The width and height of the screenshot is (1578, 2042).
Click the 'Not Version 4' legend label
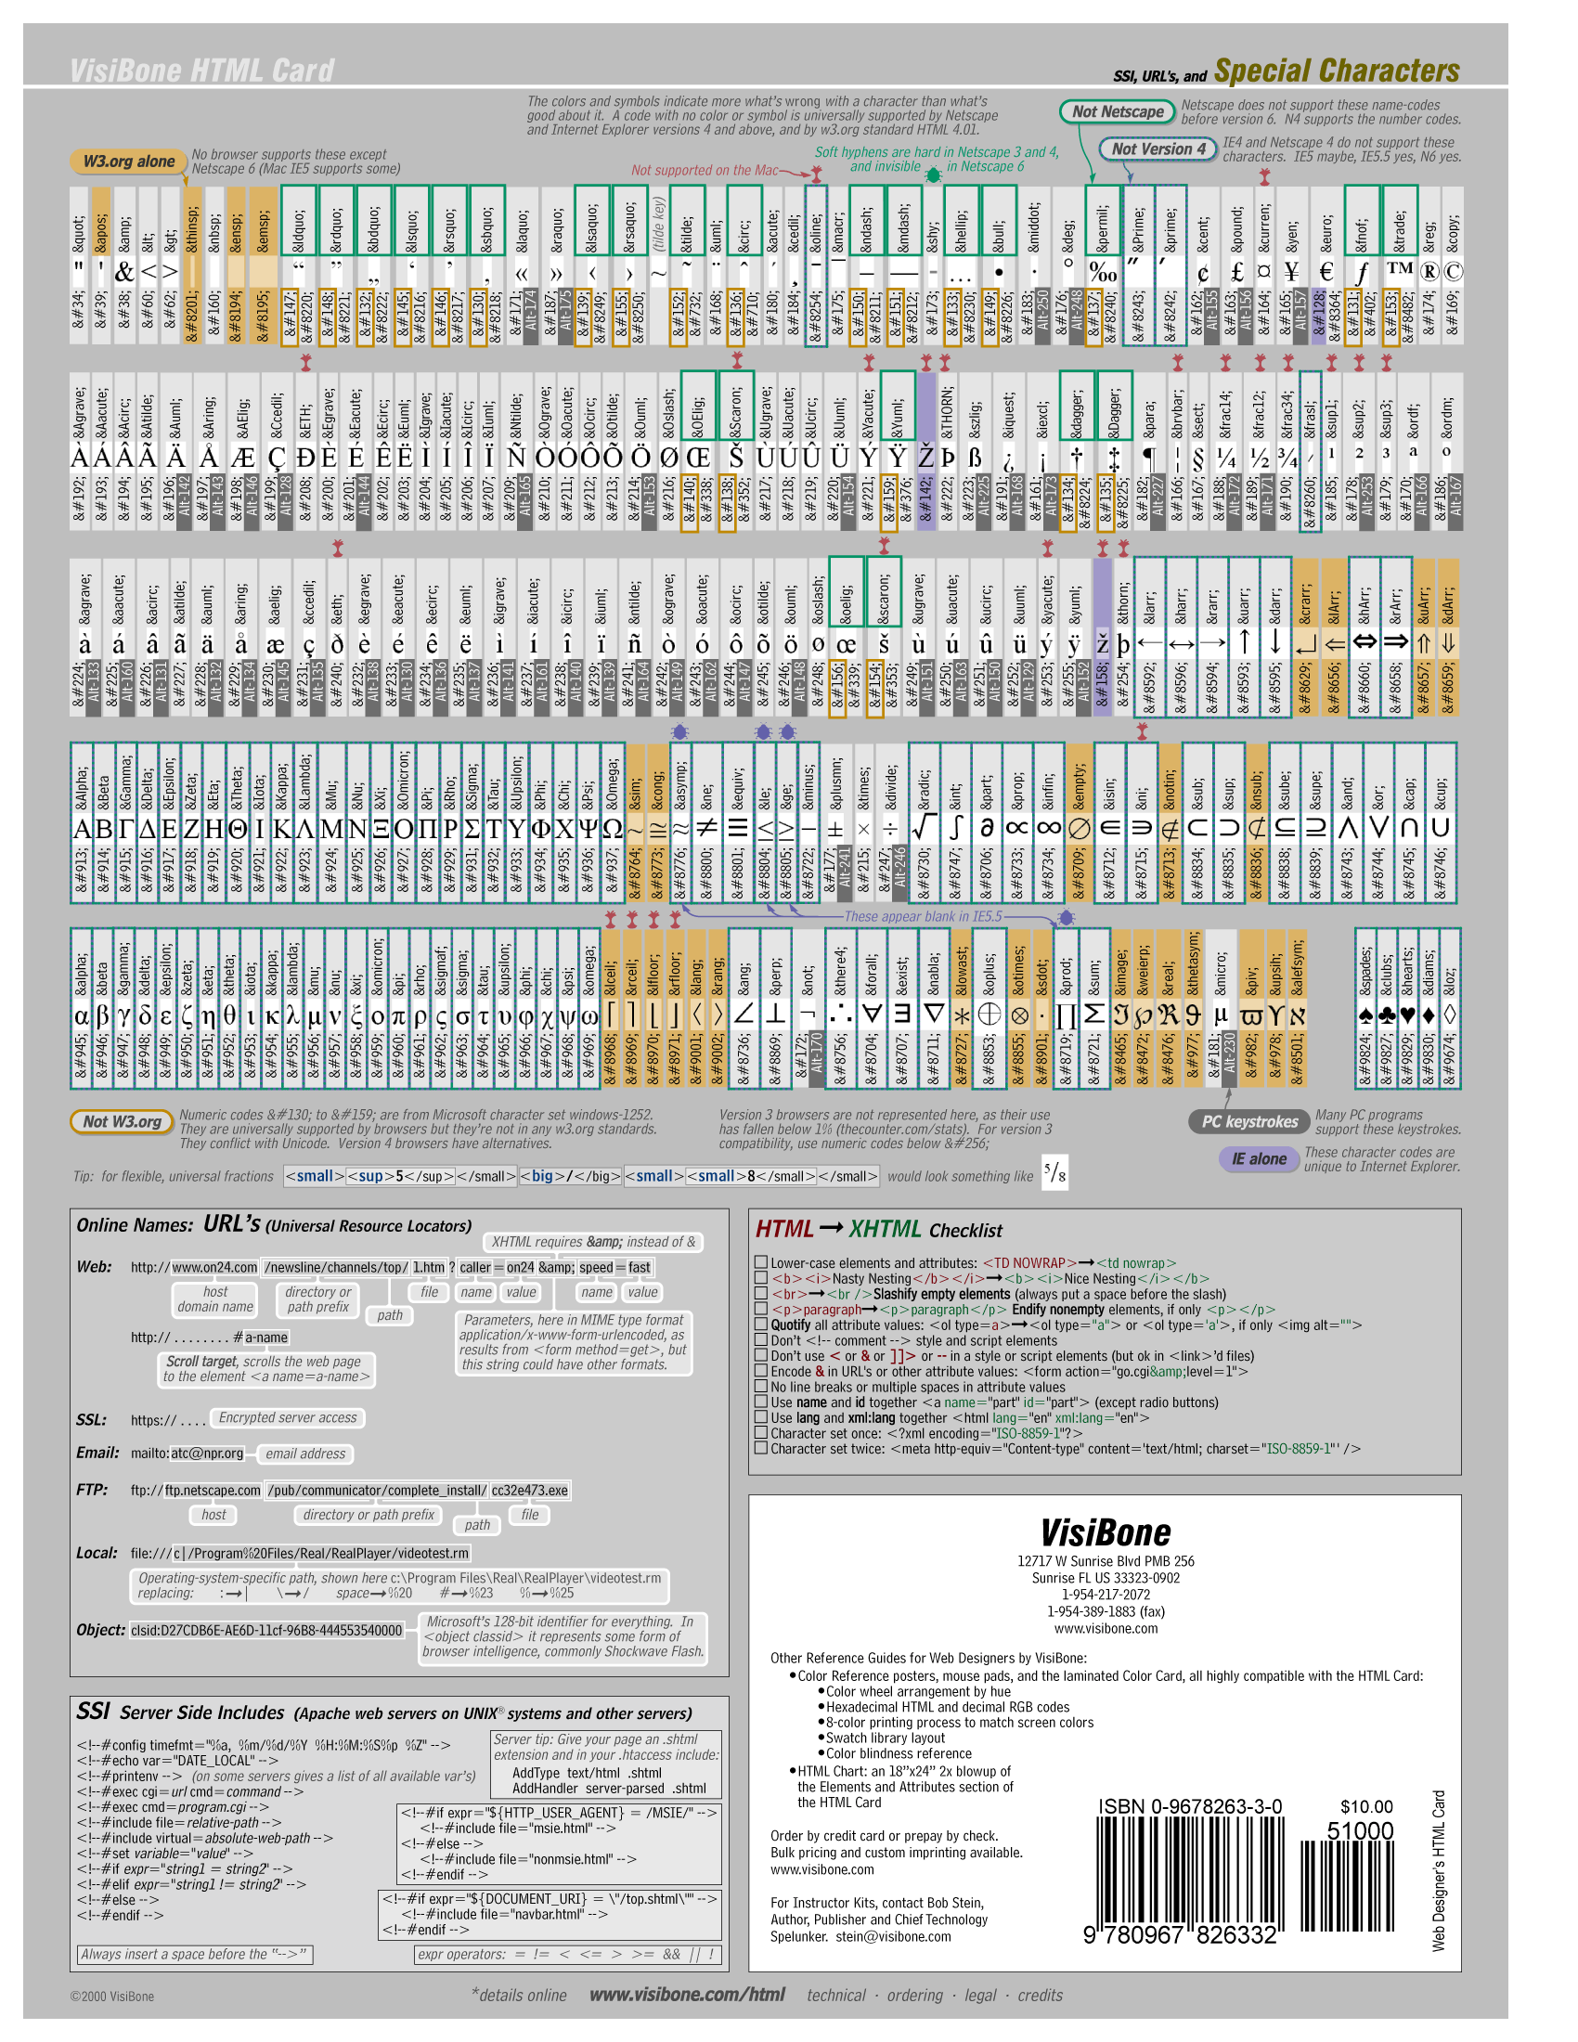[1158, 149]
